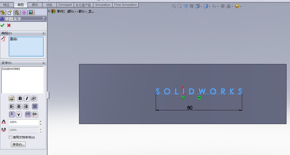Viewport: 290px width, 155px height.
Task: Open the FeatureManager design tree tab
Action: click(3, 12)
